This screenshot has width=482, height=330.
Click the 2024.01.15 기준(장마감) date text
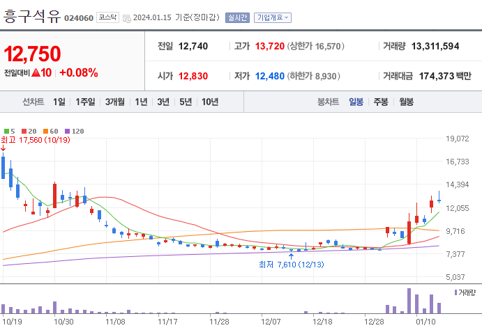click(x=176, y=17)
